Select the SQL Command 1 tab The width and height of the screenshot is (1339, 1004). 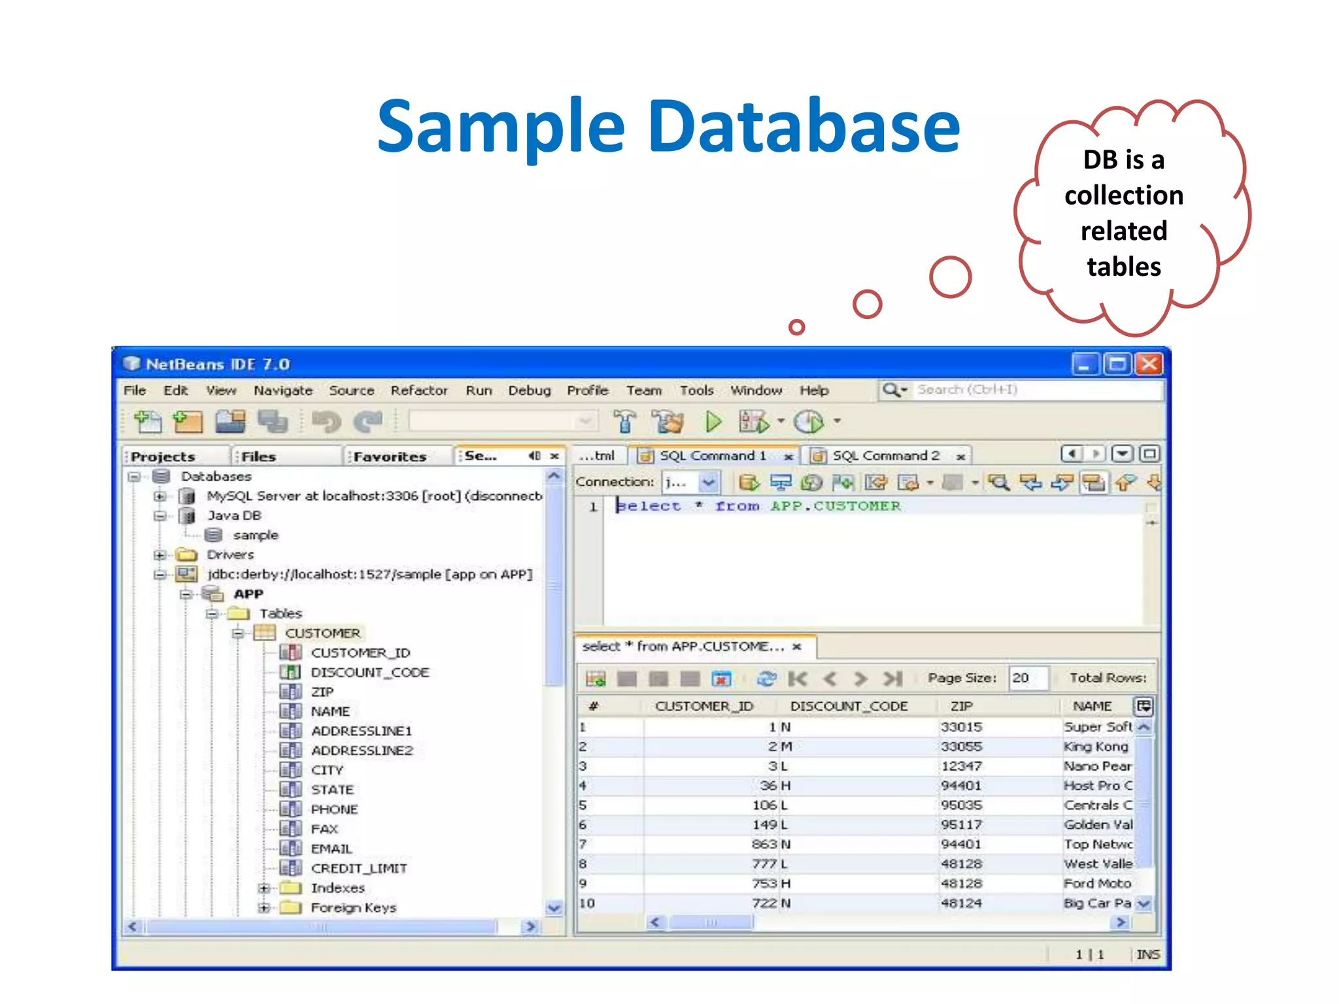point(713,456)
